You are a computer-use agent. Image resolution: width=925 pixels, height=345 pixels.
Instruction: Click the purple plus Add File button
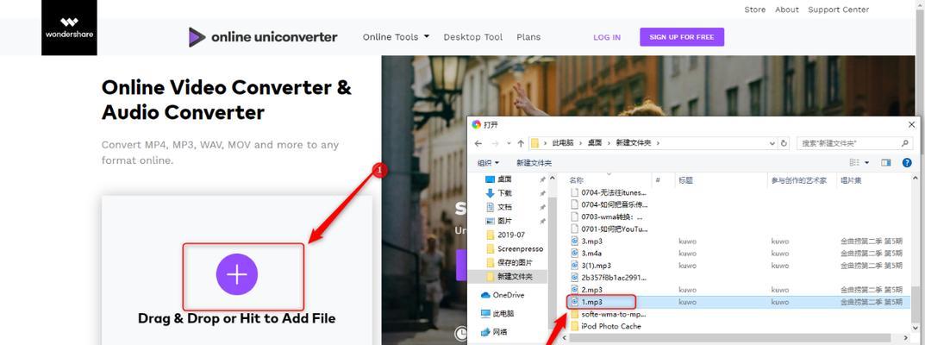(x=236, y=274)
